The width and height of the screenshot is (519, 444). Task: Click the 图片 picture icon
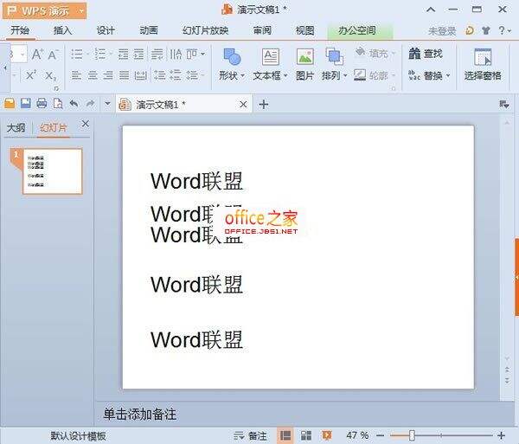(x=304, y=57)
